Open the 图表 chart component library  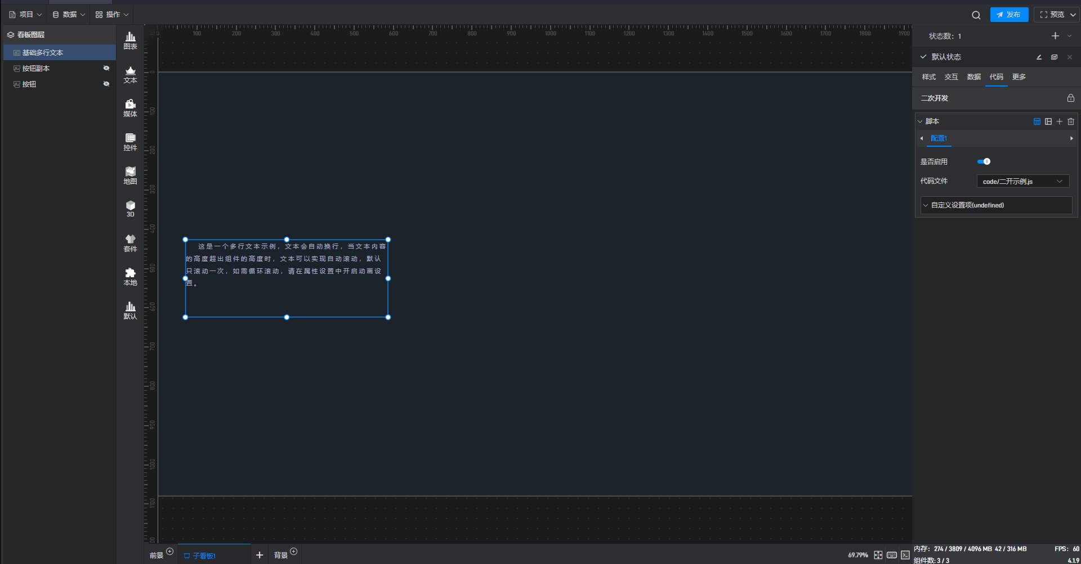pyautogui.click(x=130, y=40)
